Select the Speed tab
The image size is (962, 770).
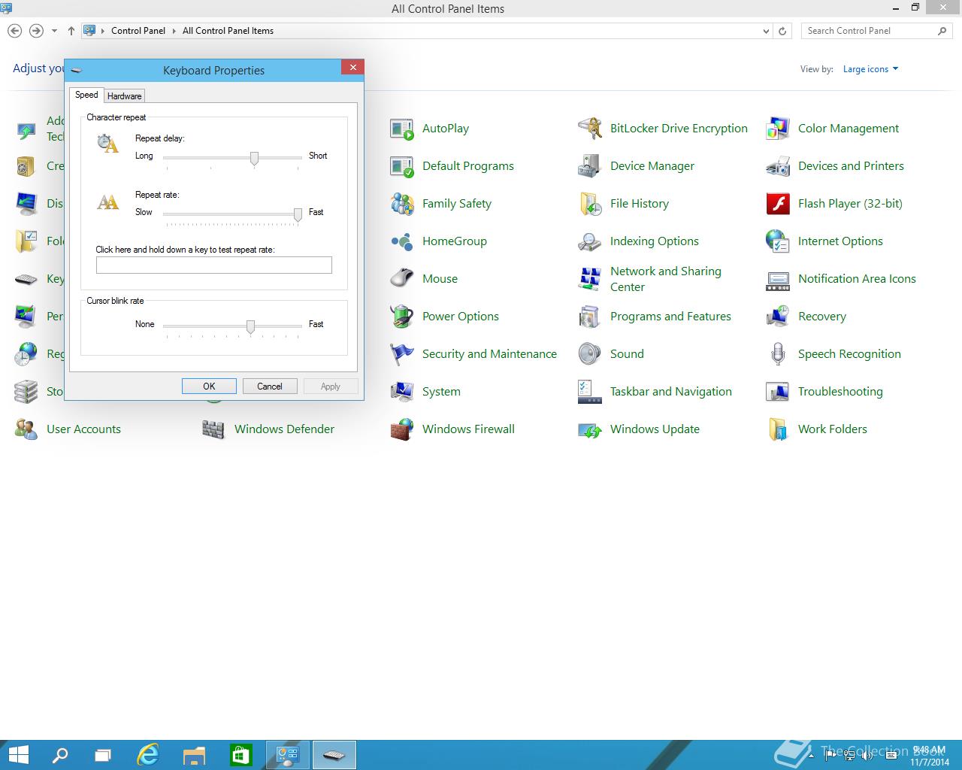[x=86, y=95]
